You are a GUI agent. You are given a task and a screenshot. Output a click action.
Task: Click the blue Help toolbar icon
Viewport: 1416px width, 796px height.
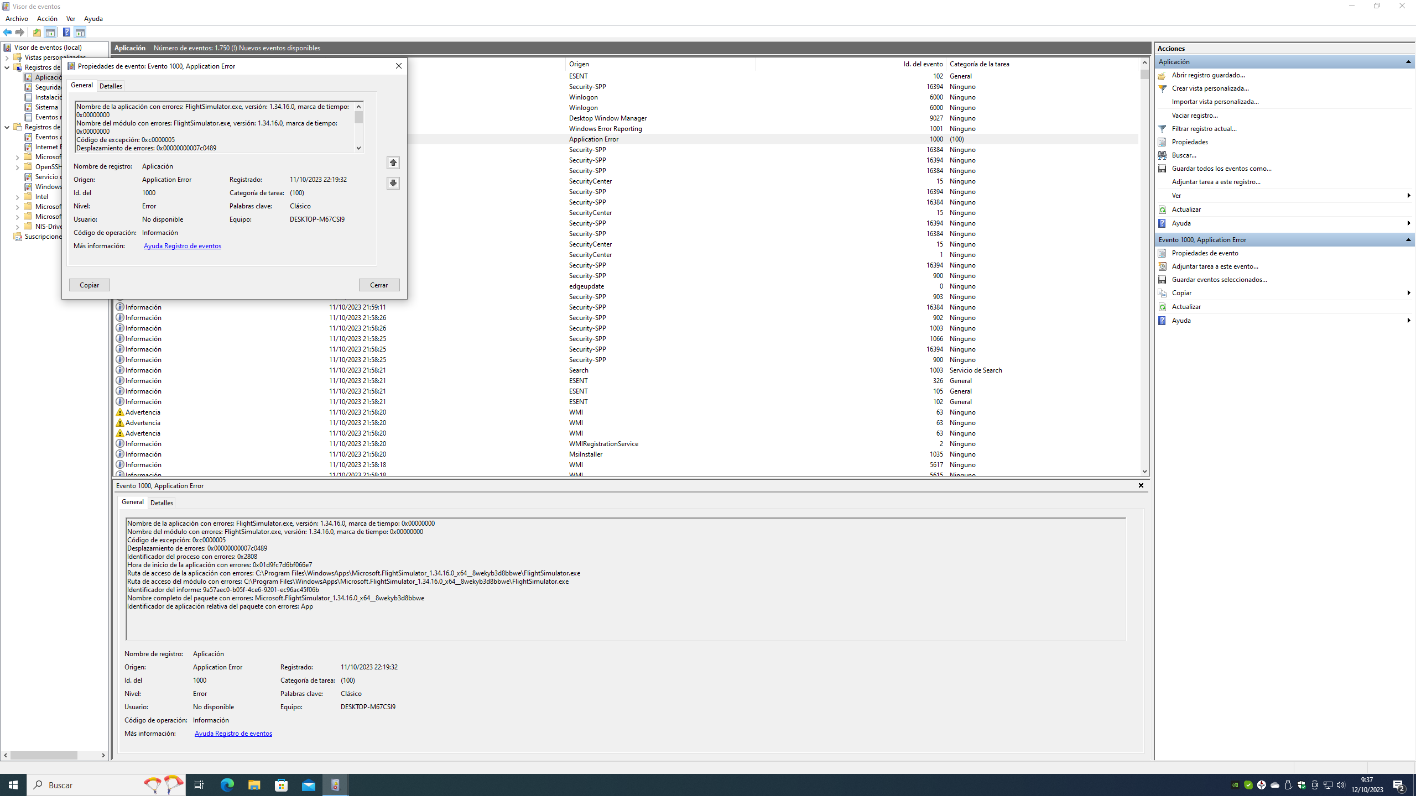[66, 32]
